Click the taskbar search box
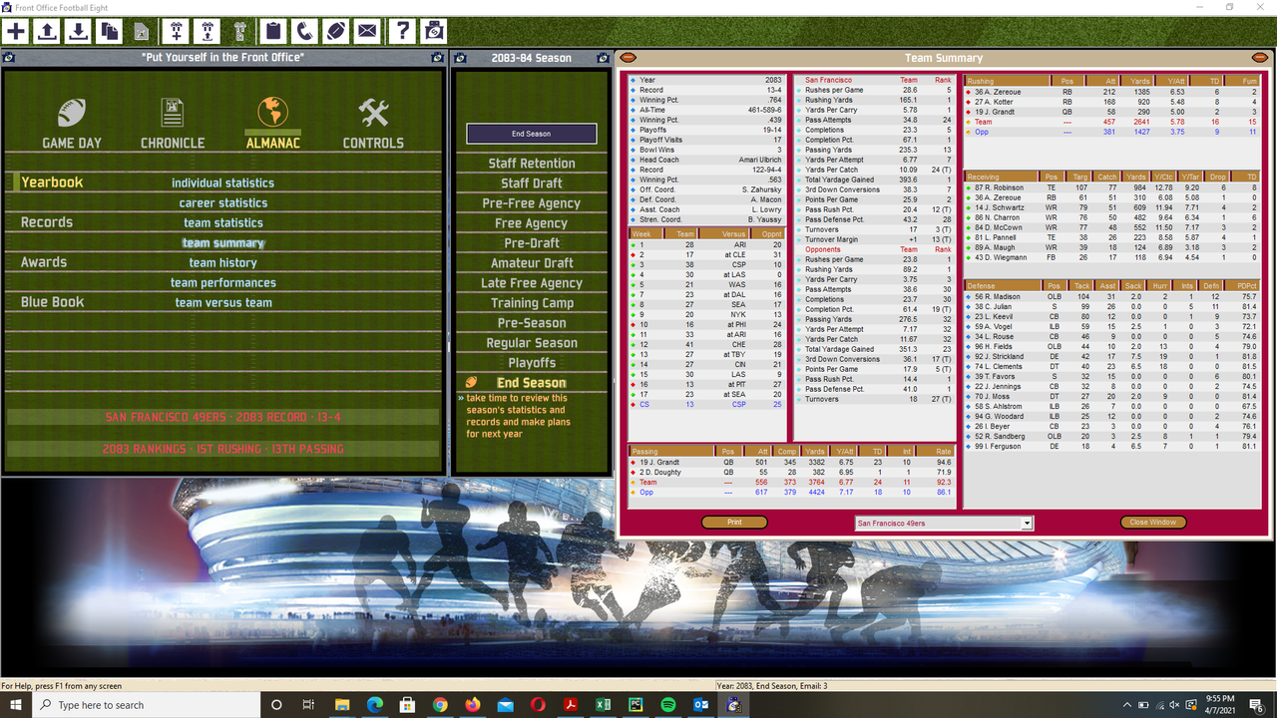1277x718 pixels. pyautogui.click(x=147, y=704)
